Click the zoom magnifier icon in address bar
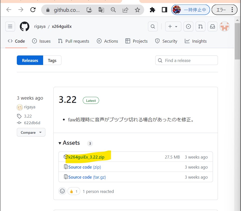This screenshot has width=241, height=211. tap(113, 10)
